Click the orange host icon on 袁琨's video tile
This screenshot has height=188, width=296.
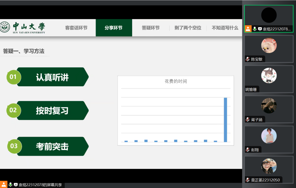click(x=248, y=29)
